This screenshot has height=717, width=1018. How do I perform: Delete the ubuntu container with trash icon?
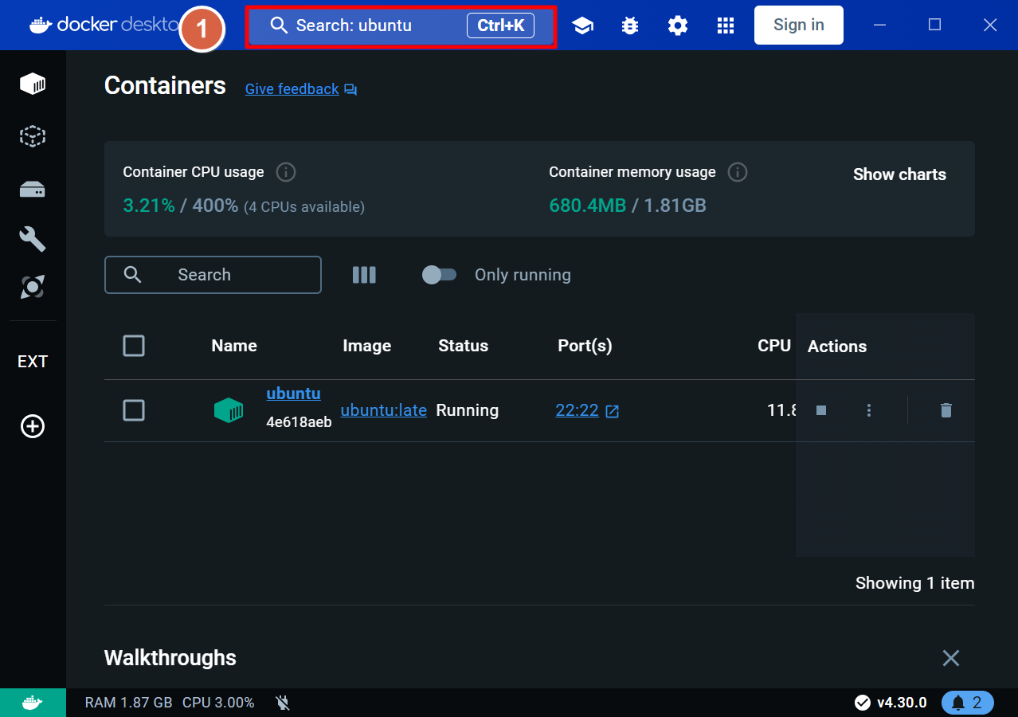(946, 410)
